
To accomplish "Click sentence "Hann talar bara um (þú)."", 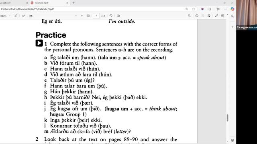I will pyautogui.click(x=79, y=86).
